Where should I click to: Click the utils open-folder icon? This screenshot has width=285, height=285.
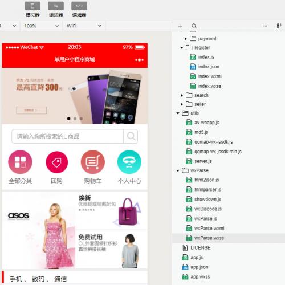coord(185,113)
